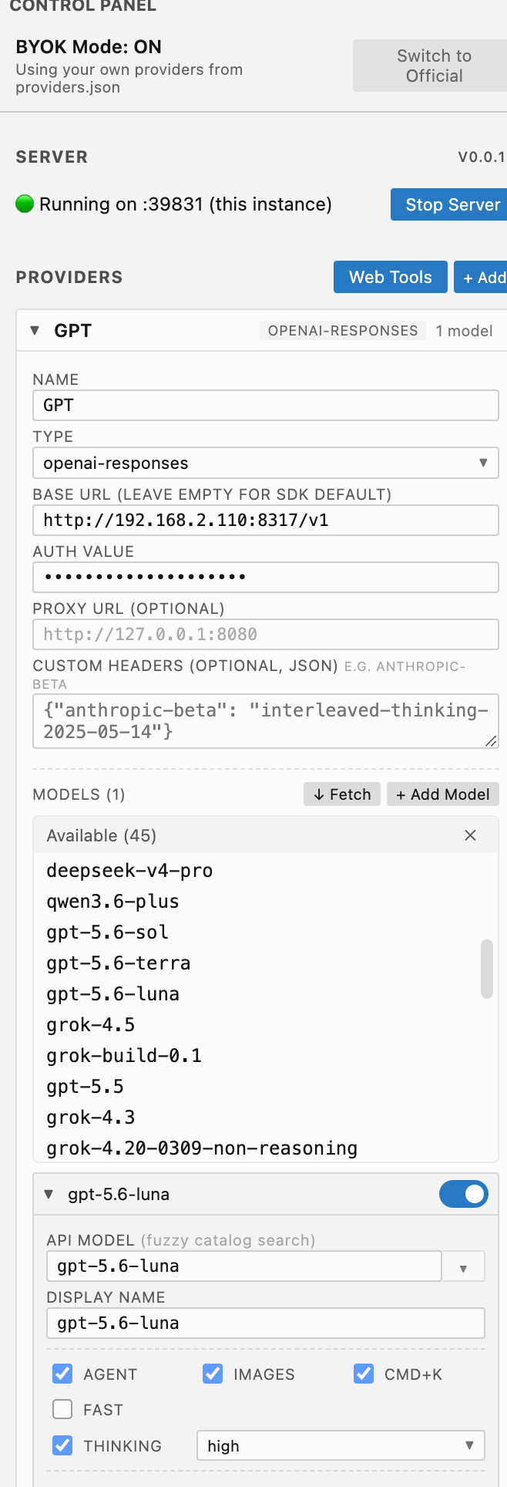Enable the Fast checkbox
This screenshot has width=507, height=1487.
click(x=62, y=1410)
